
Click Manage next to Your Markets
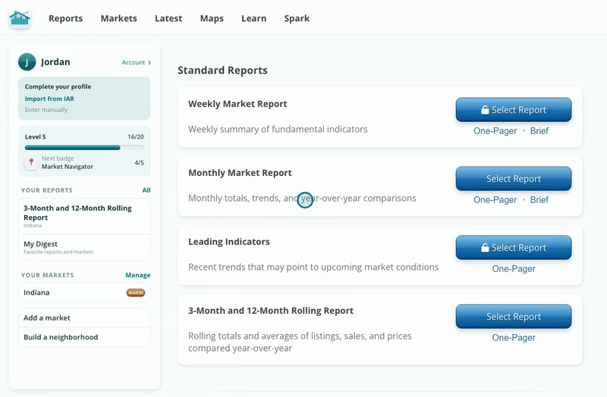point(138,275)
